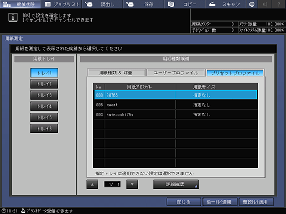Switch to the スキャン scan tab
This screenshot has width=286, height=214.
226,4
